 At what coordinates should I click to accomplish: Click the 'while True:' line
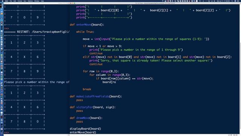coord(85,32)
